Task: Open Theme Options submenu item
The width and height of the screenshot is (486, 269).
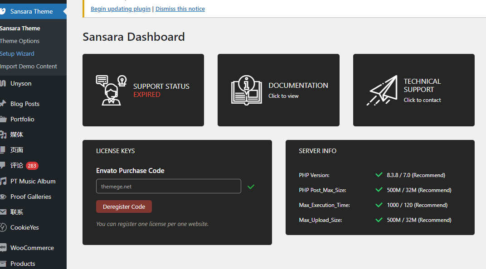Action: pos(20,41)
